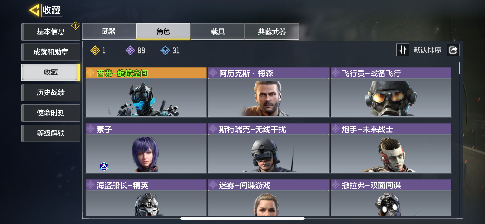This screenshot has height=224, width=485.
Task: Open the 默认排序 sort dropdown
Action: pyautogui.click(x=427, y=50)
